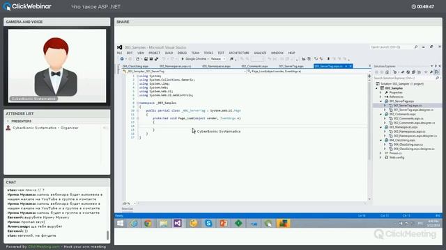Open the ARCHITECTURE menu

[239, 53]
